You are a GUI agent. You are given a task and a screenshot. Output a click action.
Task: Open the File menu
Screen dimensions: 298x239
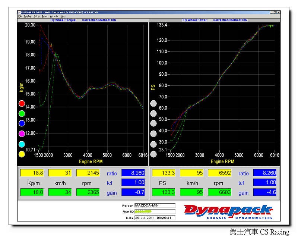20,16
